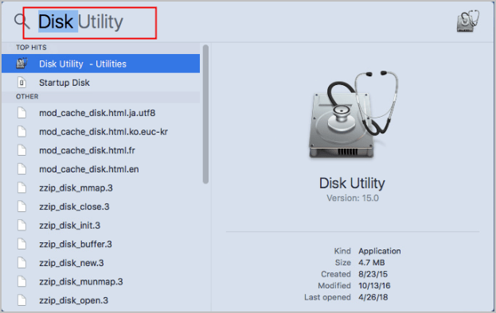The width and height of the screenshot is (496, 313).
Task: Click file icon next to zzip_disk_mmap.3
Action: [x=21, y=187]
